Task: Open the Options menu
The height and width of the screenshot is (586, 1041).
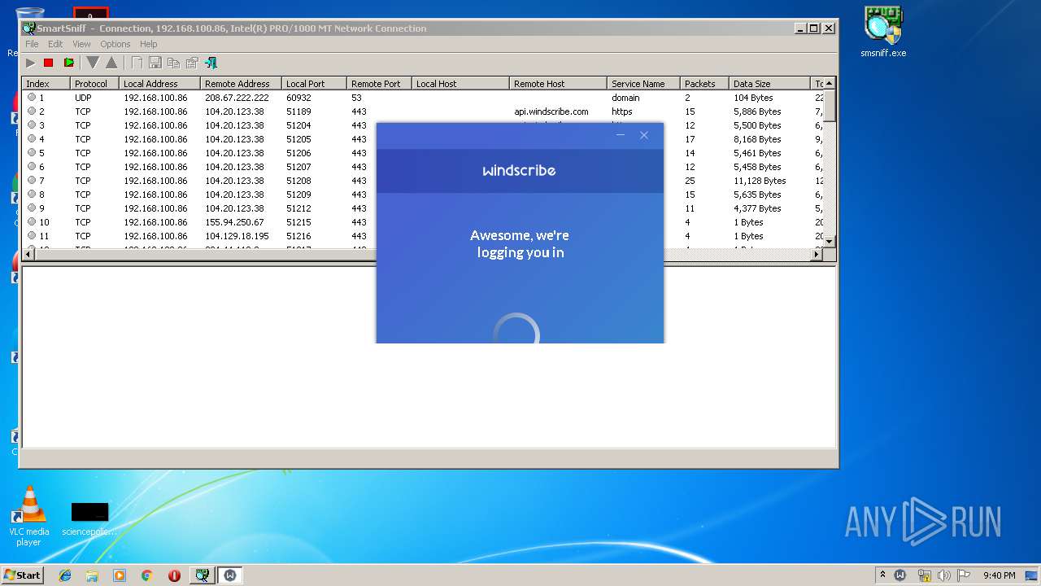Action: (115, 44)
